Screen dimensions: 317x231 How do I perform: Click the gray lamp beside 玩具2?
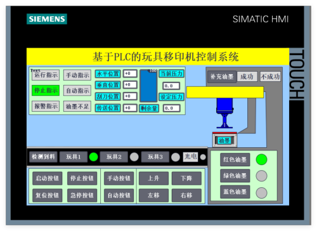coord(134,157)
